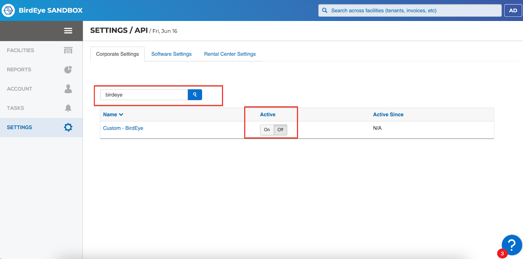Click the Reports pie chart icon
Viewport: 523px width, 259px height.
(68, 70)
